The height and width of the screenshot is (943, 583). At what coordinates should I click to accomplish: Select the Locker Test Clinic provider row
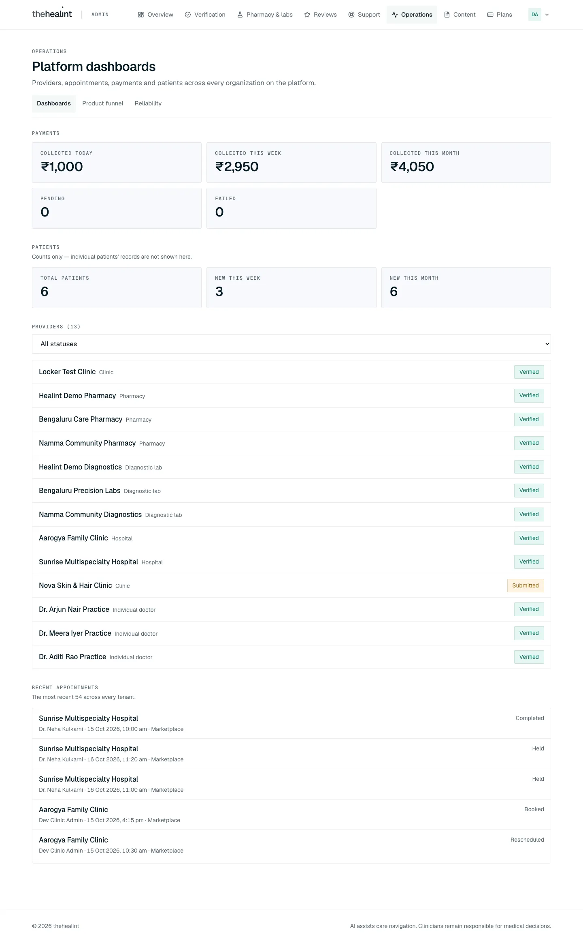[291, 372]
